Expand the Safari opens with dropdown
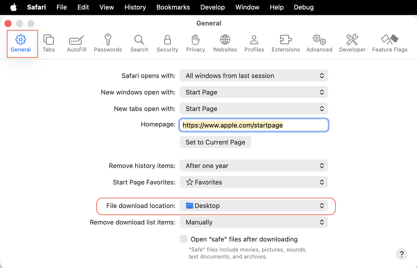 (254, 76)
